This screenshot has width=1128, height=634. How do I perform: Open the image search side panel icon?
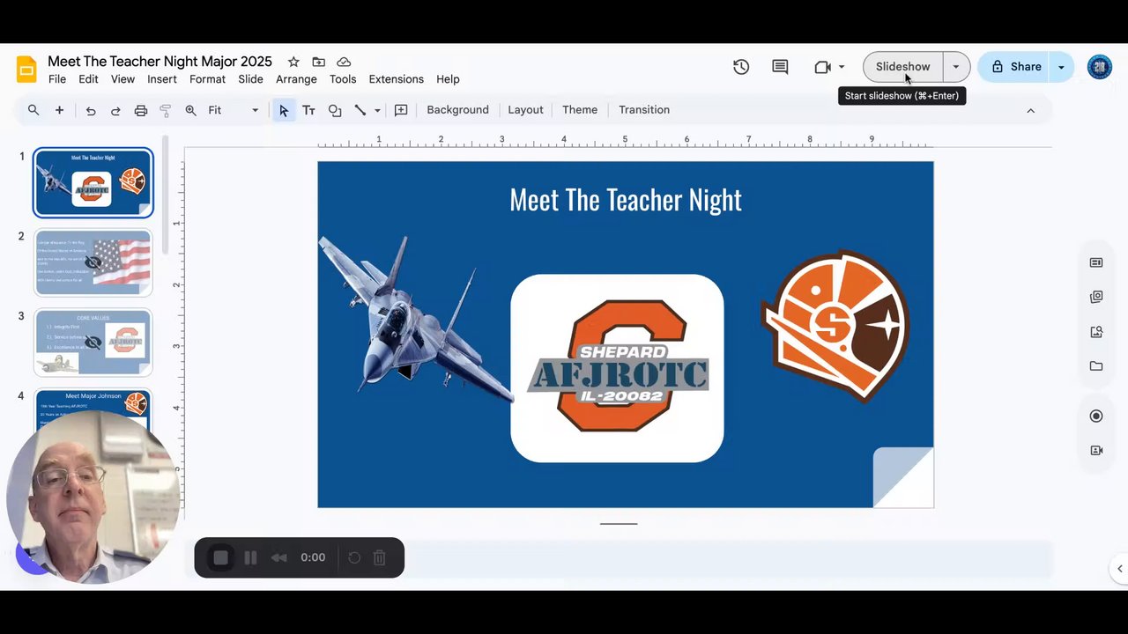[1096, 332]
